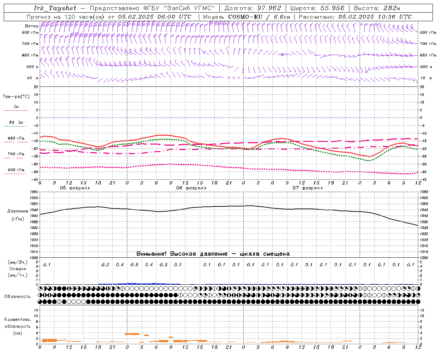Click the 'Ветер' wind panel label
The image size is (438, 350).
click(x=31, y=26)
